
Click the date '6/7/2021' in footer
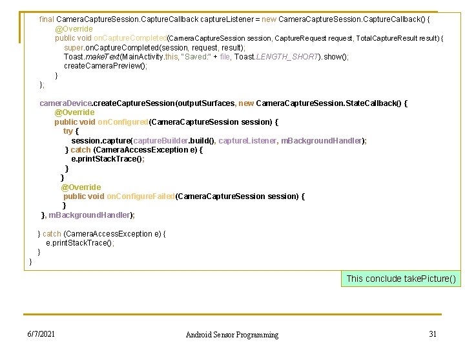41,334
